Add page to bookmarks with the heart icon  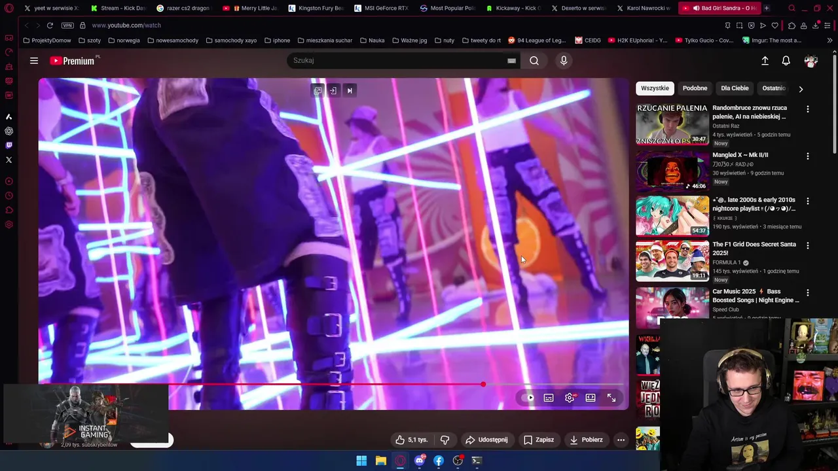tap(775, 26)
